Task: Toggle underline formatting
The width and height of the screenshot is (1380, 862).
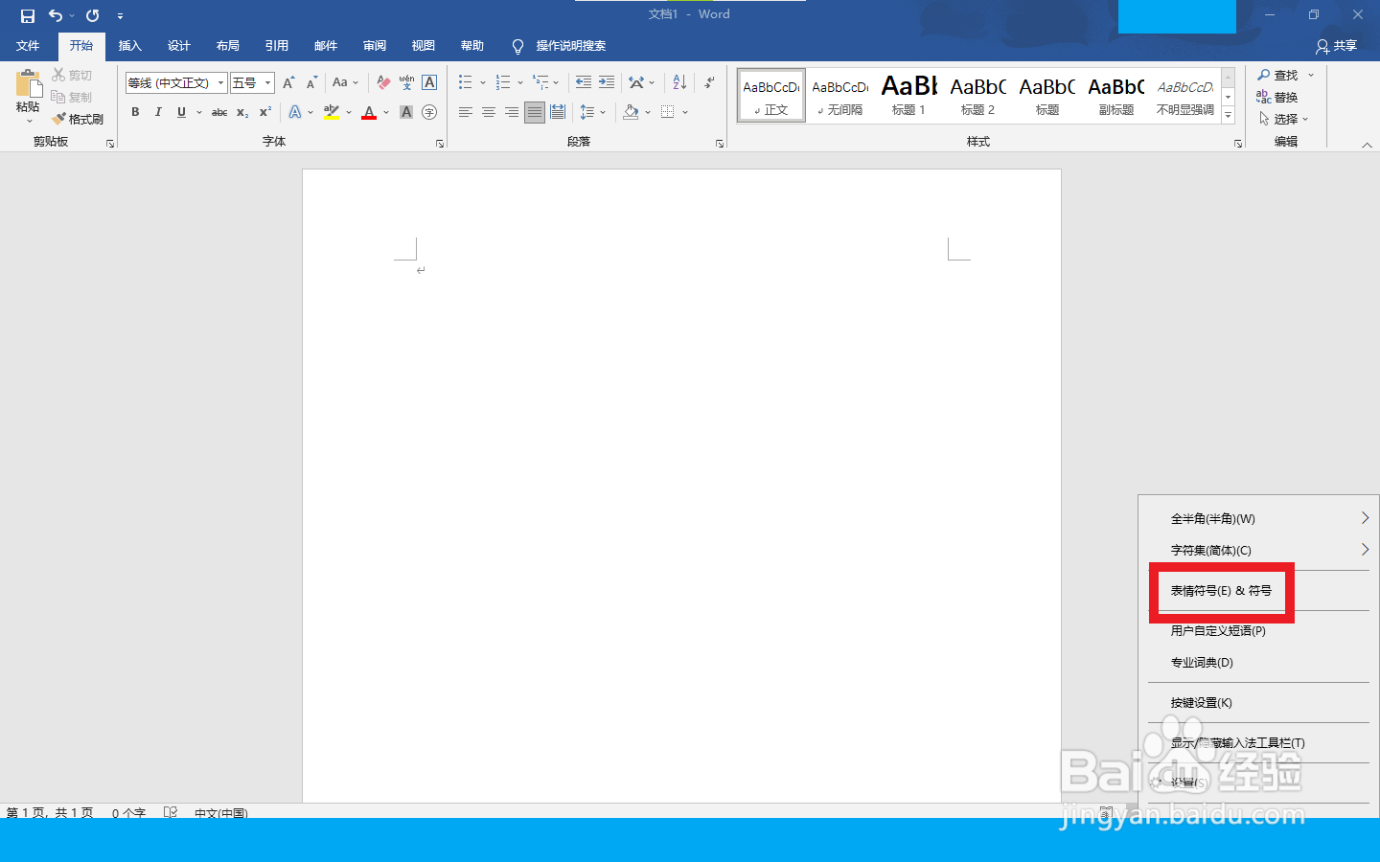Action: coord(181,112)
